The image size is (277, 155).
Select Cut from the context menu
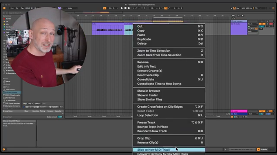[x=169, y=26]
